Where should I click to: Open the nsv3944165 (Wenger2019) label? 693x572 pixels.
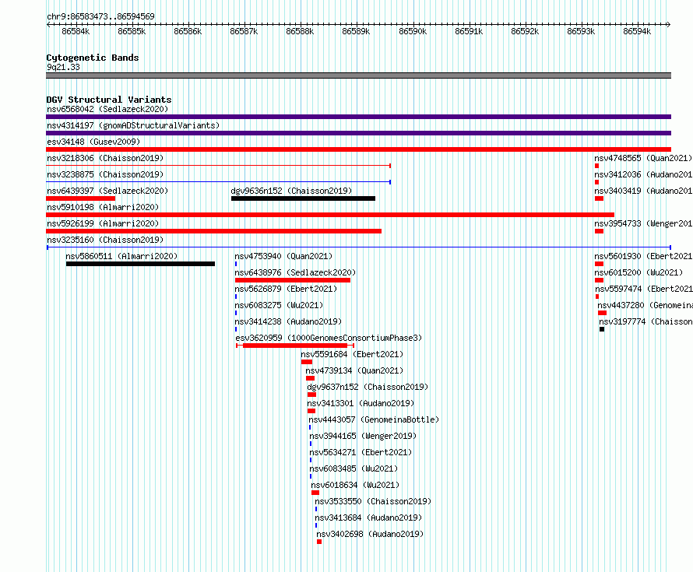pyautogui.click(x=363, y=436)
